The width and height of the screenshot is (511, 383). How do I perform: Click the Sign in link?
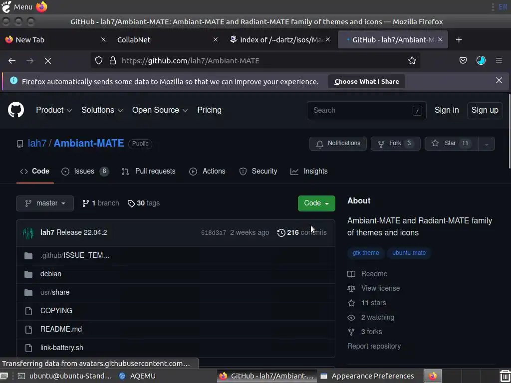pyautogui.click(x=447, y=110)
